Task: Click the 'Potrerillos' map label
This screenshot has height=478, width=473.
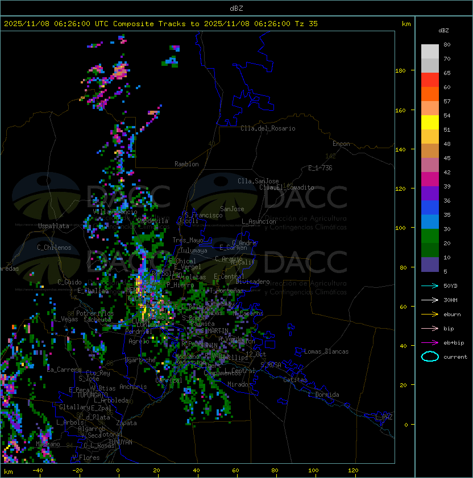Action: click(x=95, y=313)
